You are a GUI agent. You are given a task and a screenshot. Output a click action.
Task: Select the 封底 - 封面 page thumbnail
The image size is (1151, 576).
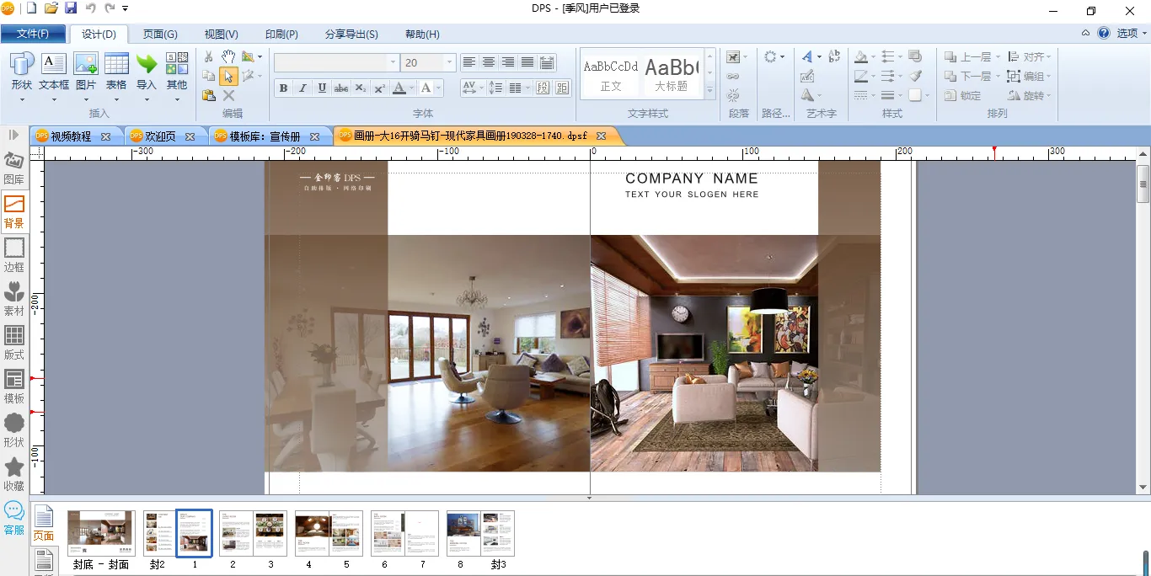click(101, 533)
